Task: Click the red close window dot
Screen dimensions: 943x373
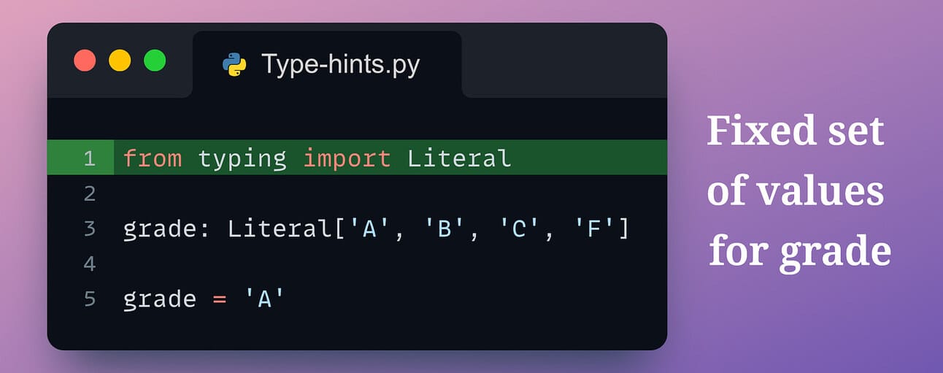Action: 85,61
